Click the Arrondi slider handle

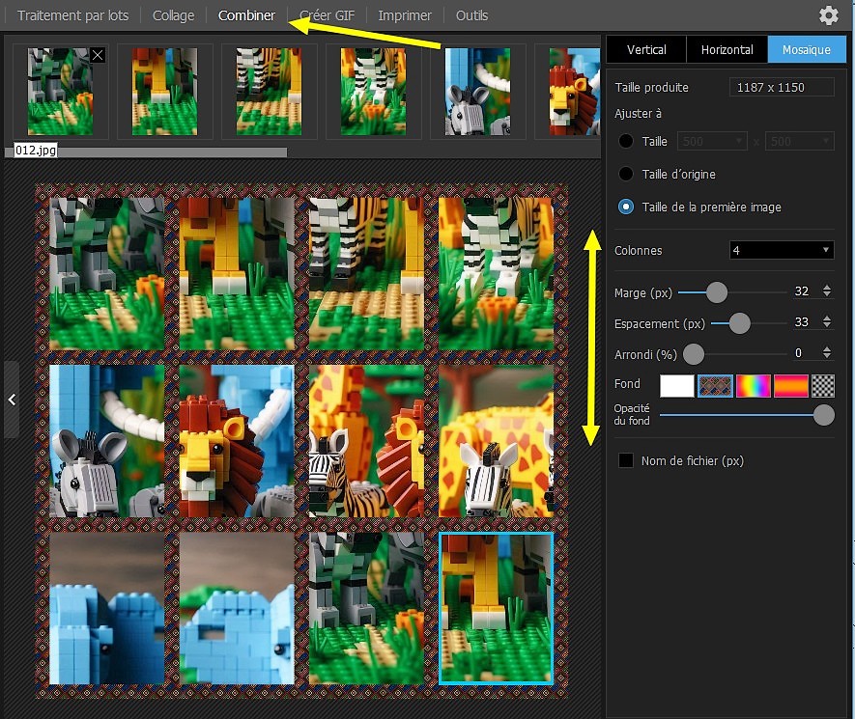click(694, 354)
